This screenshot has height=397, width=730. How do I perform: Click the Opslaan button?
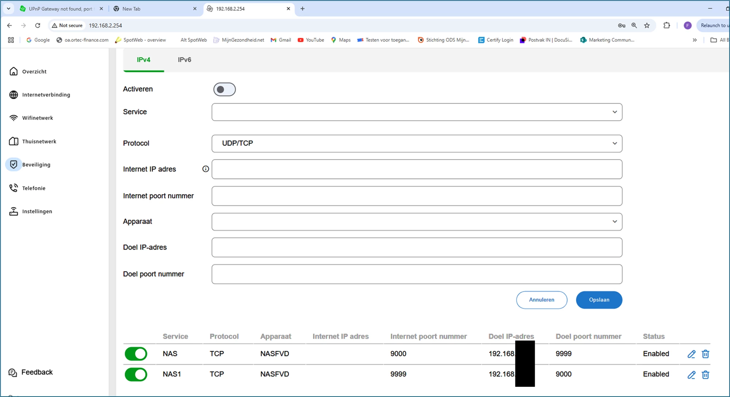(x=599, y=300)
